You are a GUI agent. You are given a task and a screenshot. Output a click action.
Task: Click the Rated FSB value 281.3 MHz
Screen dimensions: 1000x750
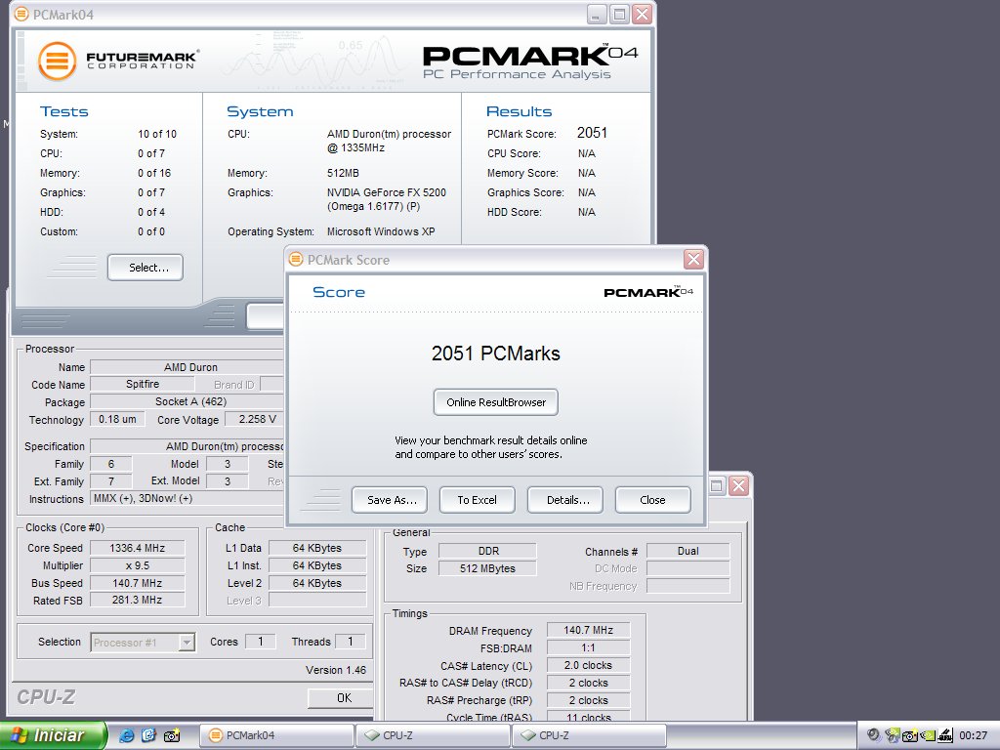(x=137, y=601)
